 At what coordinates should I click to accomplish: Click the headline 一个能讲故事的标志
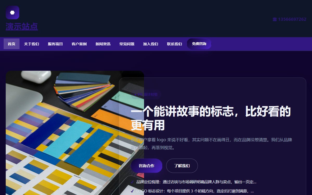[x=211, y=118]
